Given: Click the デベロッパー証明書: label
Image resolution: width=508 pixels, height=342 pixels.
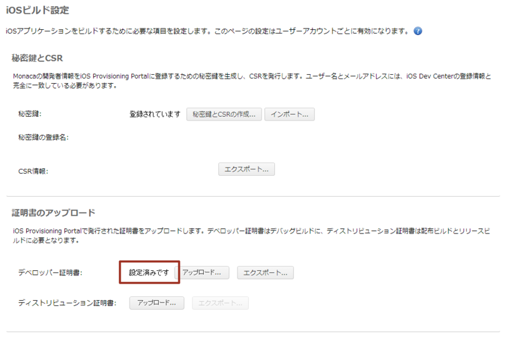Looking at the screenshot, I should click(50, 273).
